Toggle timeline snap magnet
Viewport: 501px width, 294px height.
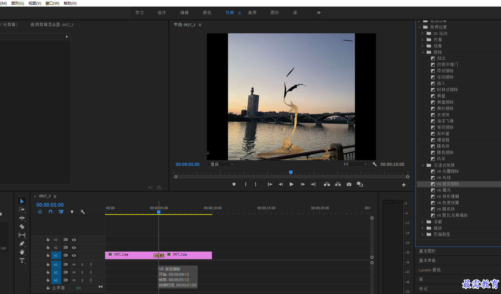pyautogui.click(x=51, y=212)
